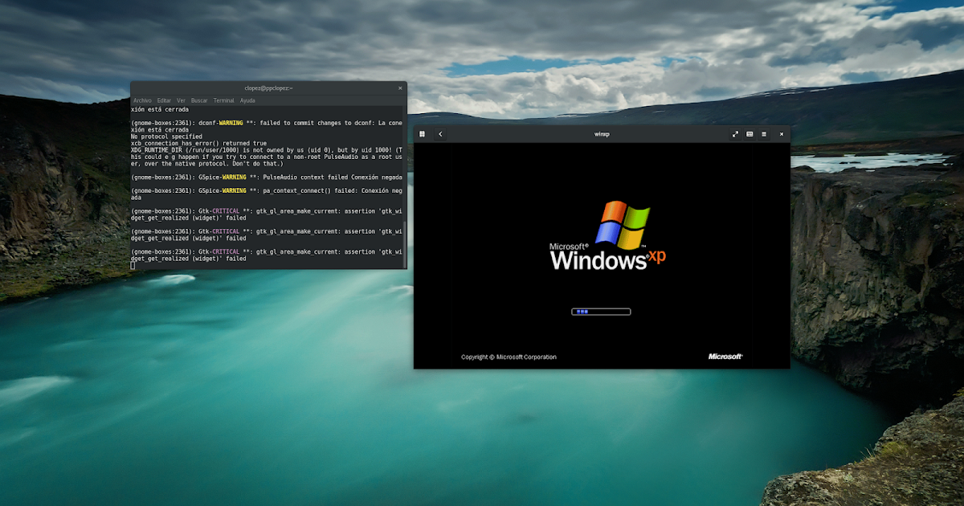The image size is (964, 506).
Task: Open the Terminal dropdown menu
Action: pos(223,100)
